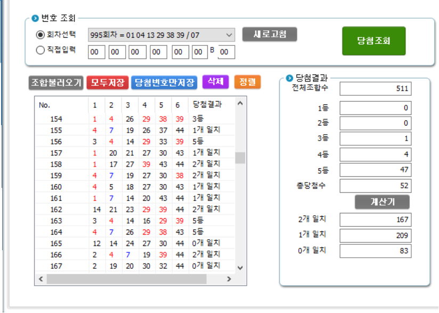Click the horizontal scrollbar left arrow
This screenshot has height=313, width=439.
point(40,279)
